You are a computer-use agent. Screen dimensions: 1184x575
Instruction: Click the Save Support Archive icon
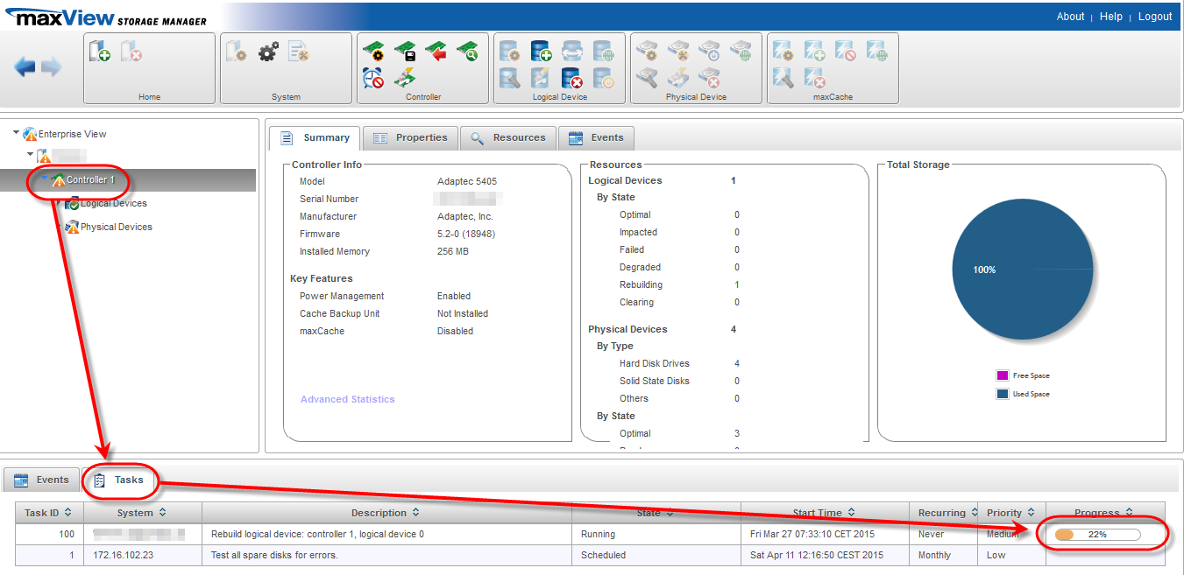[x=299, y=53]
